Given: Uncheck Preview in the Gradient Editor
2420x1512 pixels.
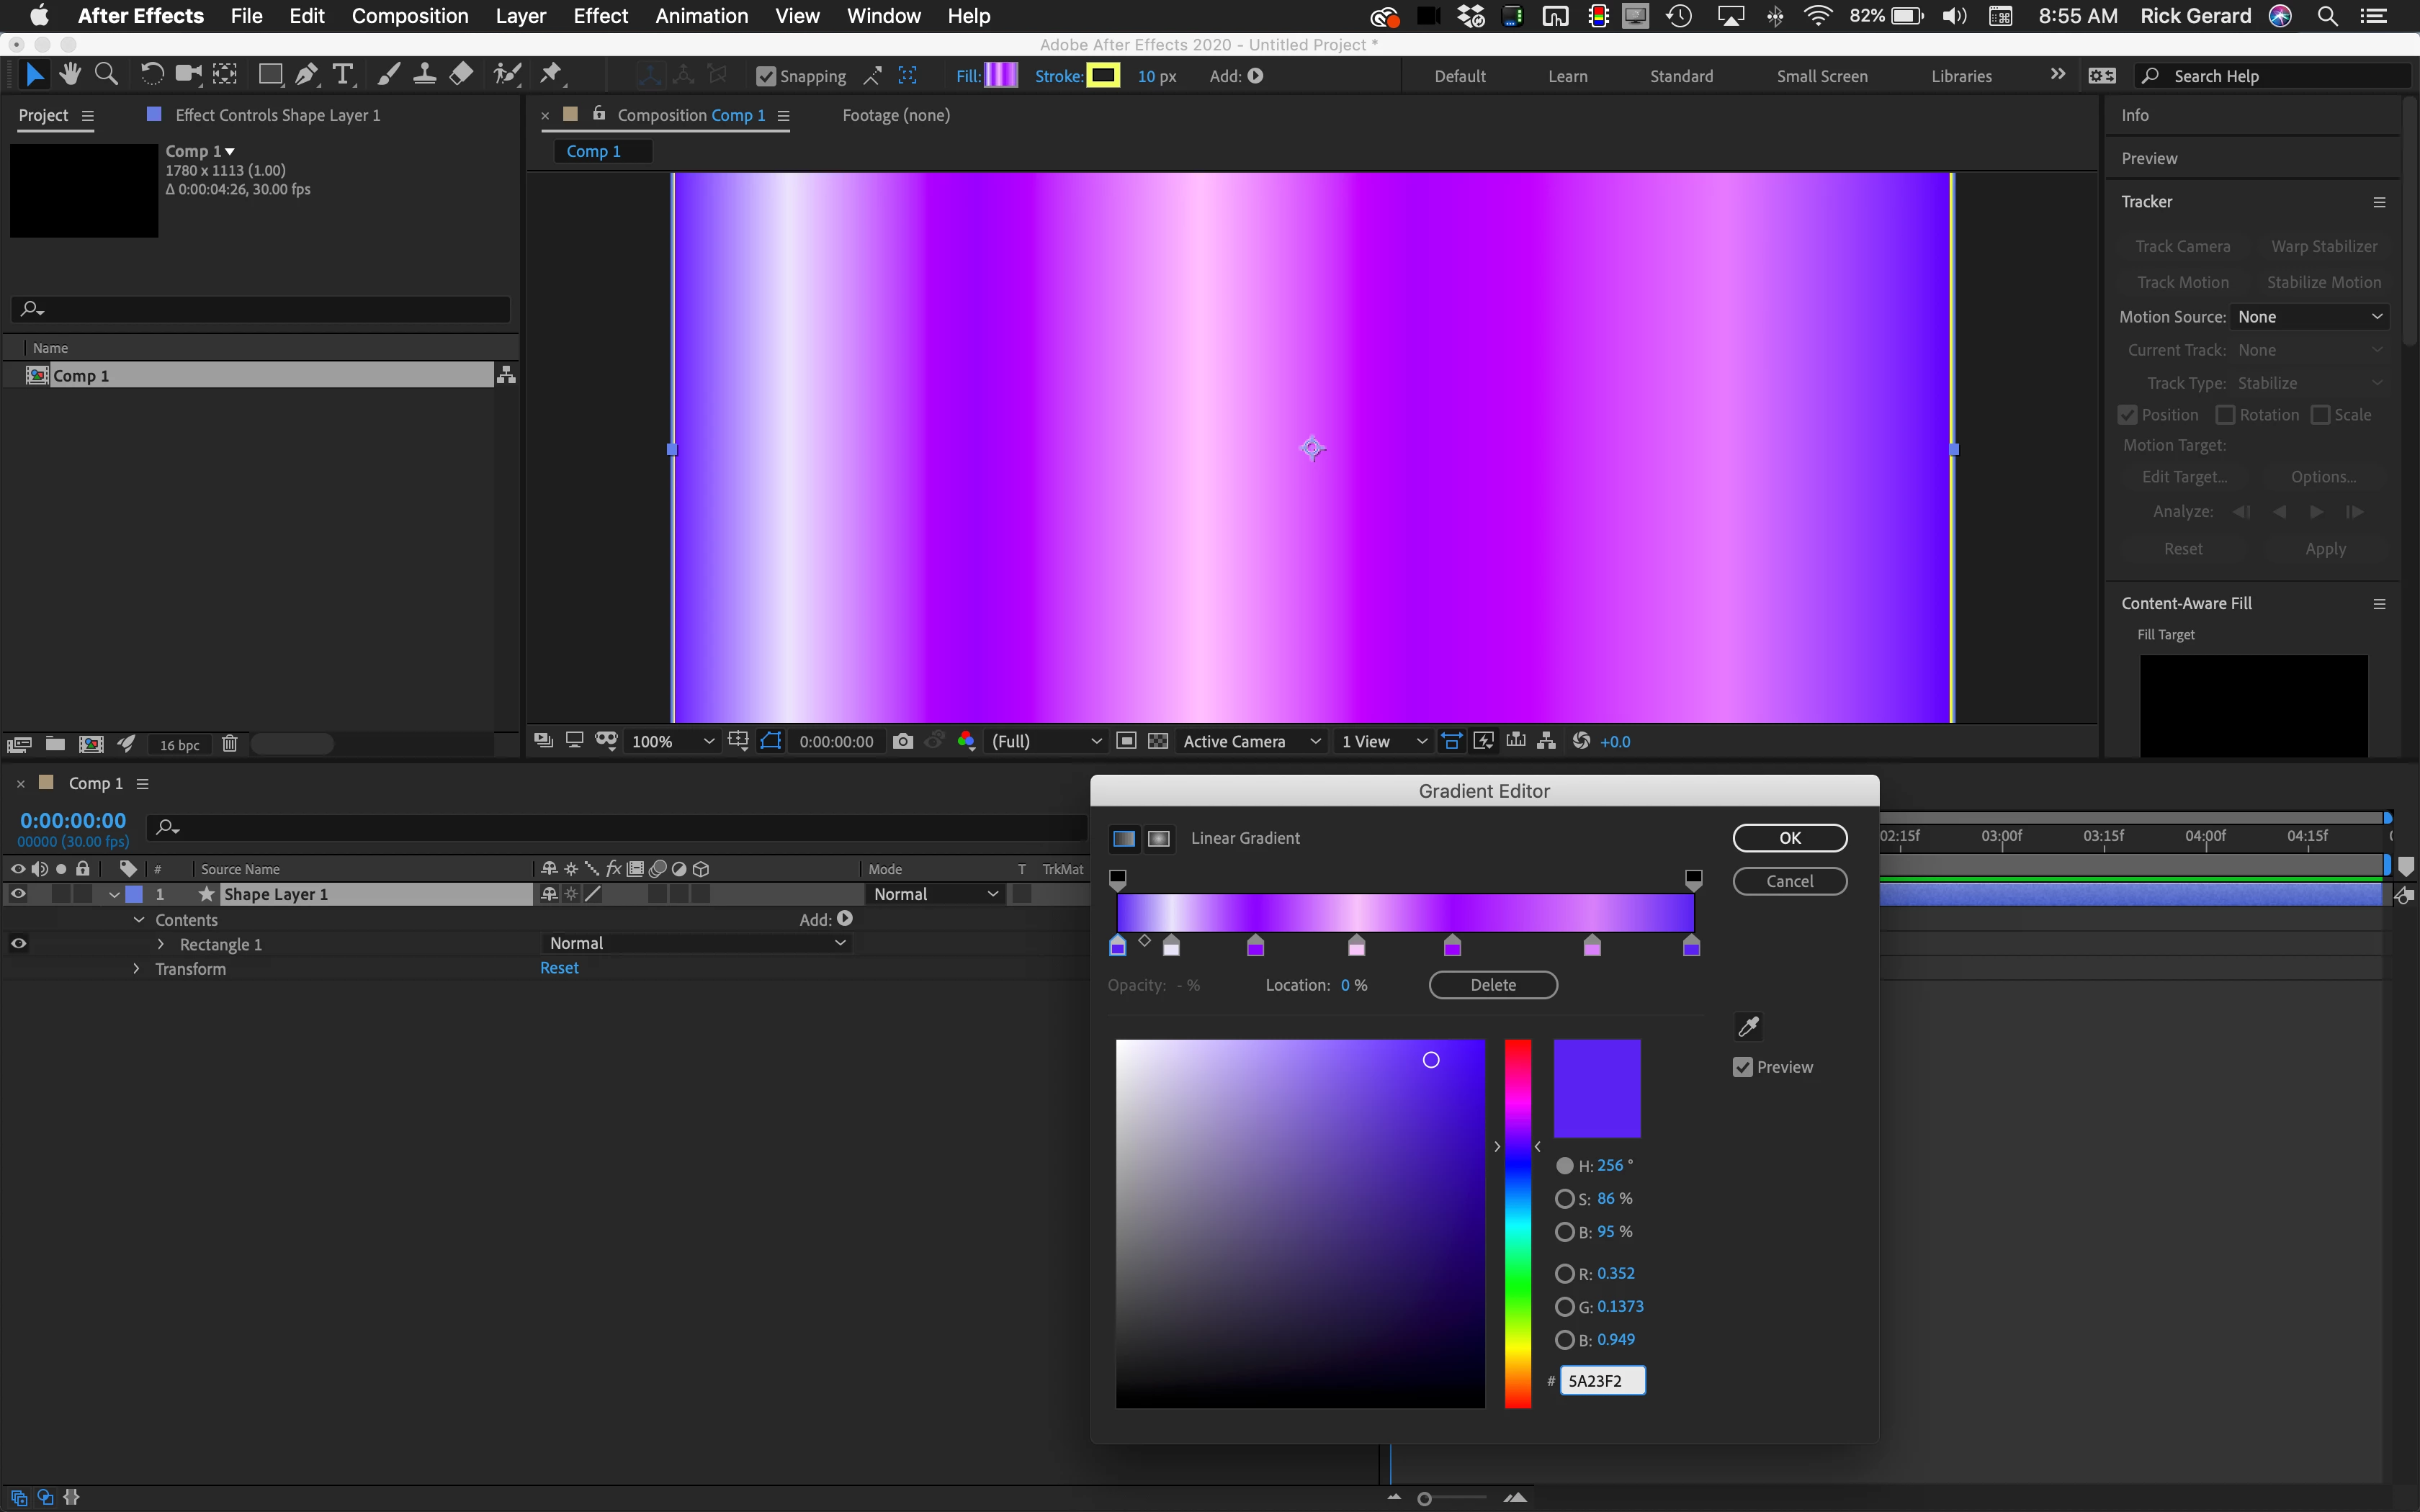Looking at the screenshot, I should tap(1743, 1067).
